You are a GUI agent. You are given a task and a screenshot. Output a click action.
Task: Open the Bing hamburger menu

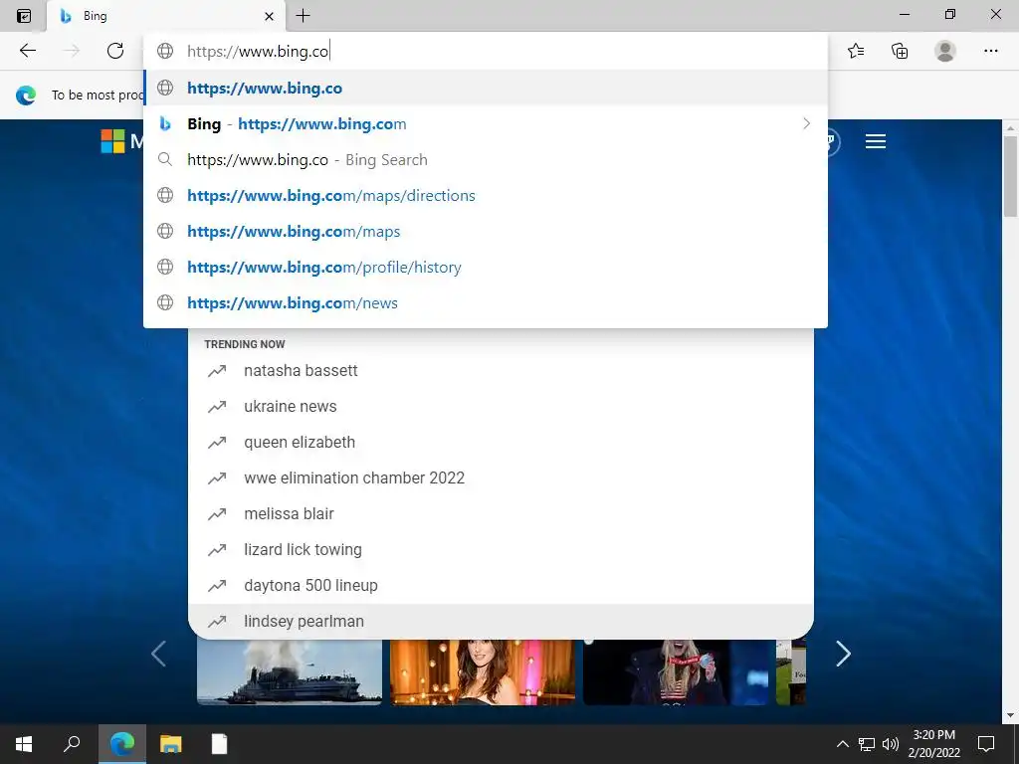click(x=876, y=141)
